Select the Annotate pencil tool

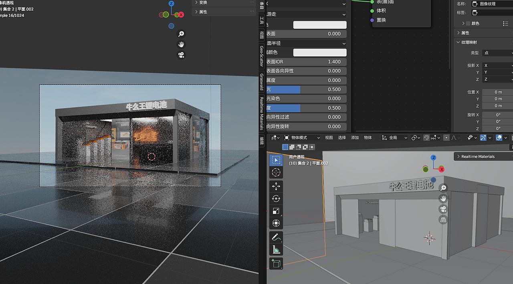(x=276, y=238)
